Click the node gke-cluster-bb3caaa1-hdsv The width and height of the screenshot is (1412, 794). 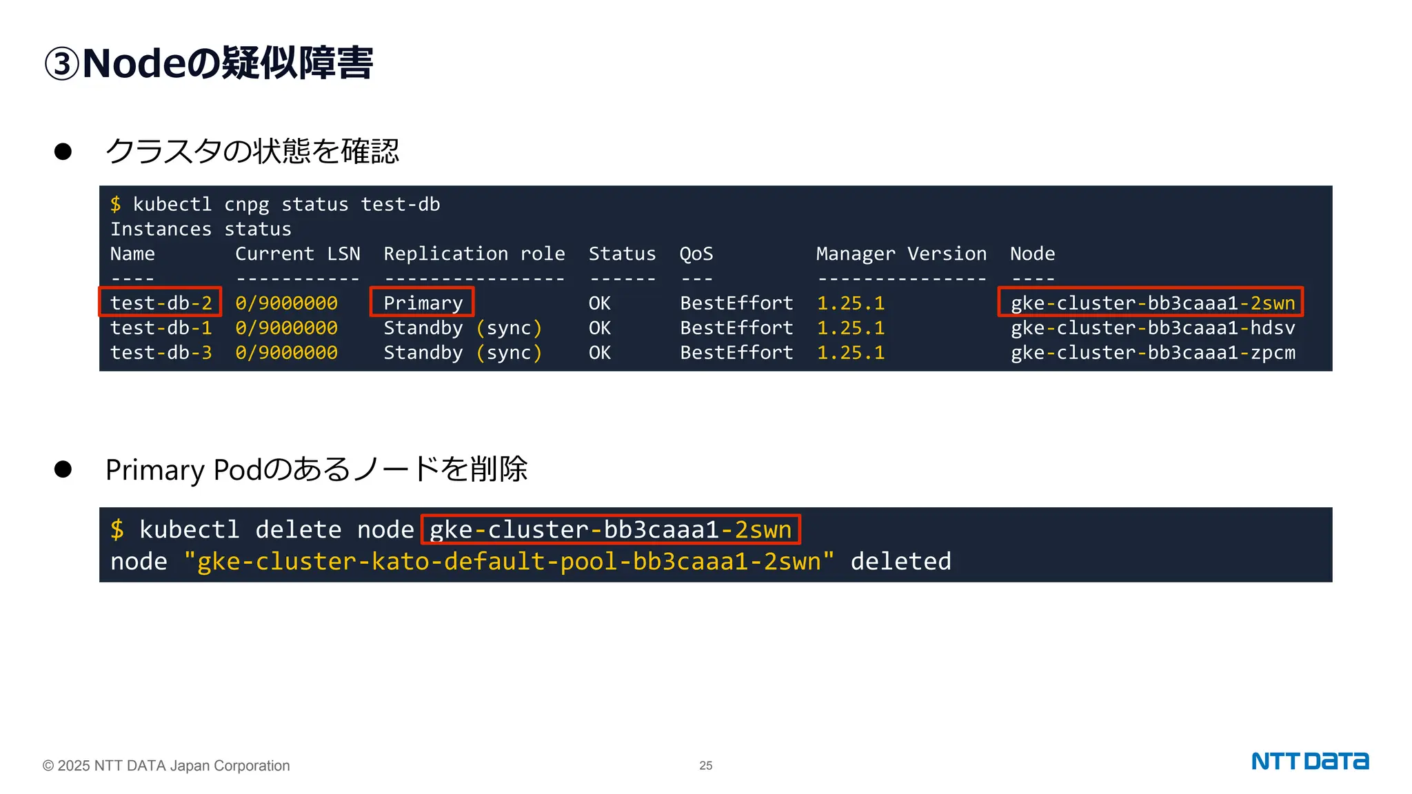(x=1153, y=328)
